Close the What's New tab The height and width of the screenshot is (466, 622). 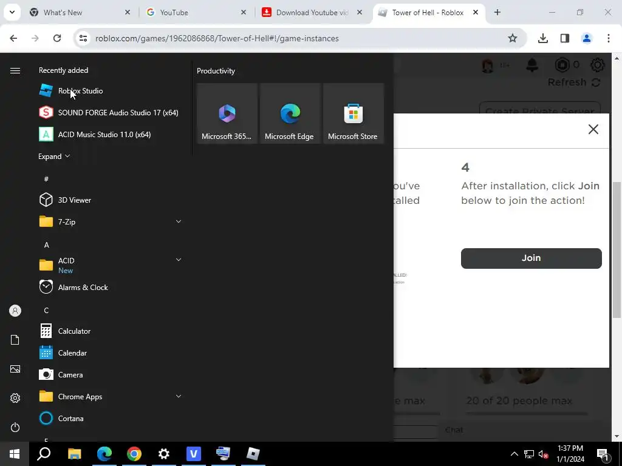click(128, 12)
